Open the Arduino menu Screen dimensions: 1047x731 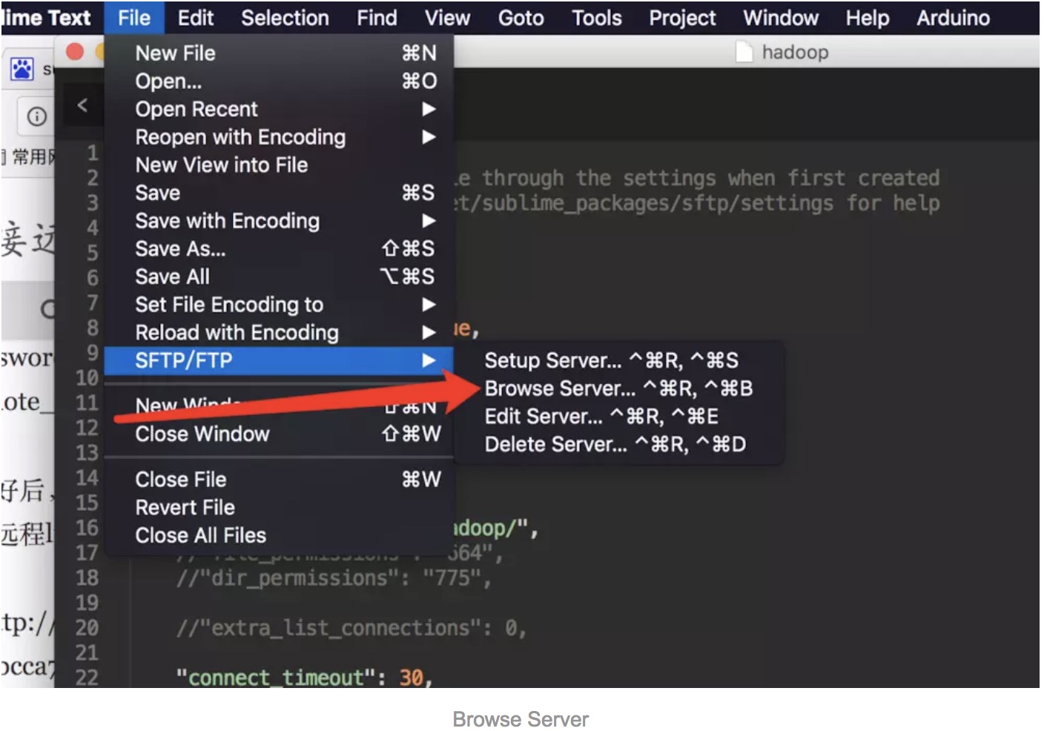click(x=953, y=18)
